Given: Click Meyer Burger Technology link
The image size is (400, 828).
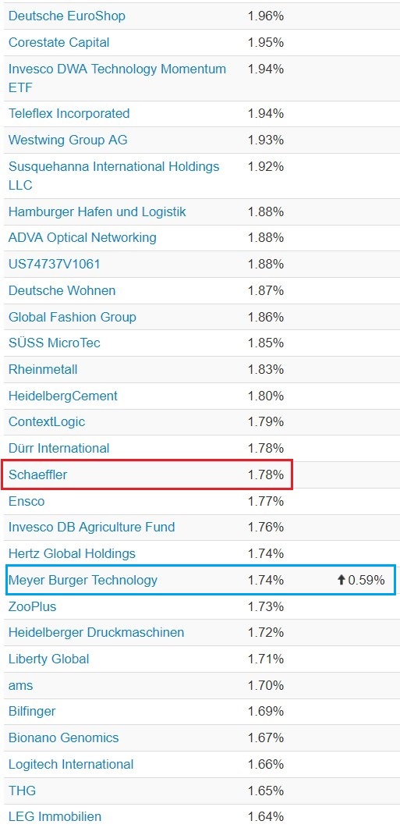Looking at the screenshot, I should pos(83,580).
